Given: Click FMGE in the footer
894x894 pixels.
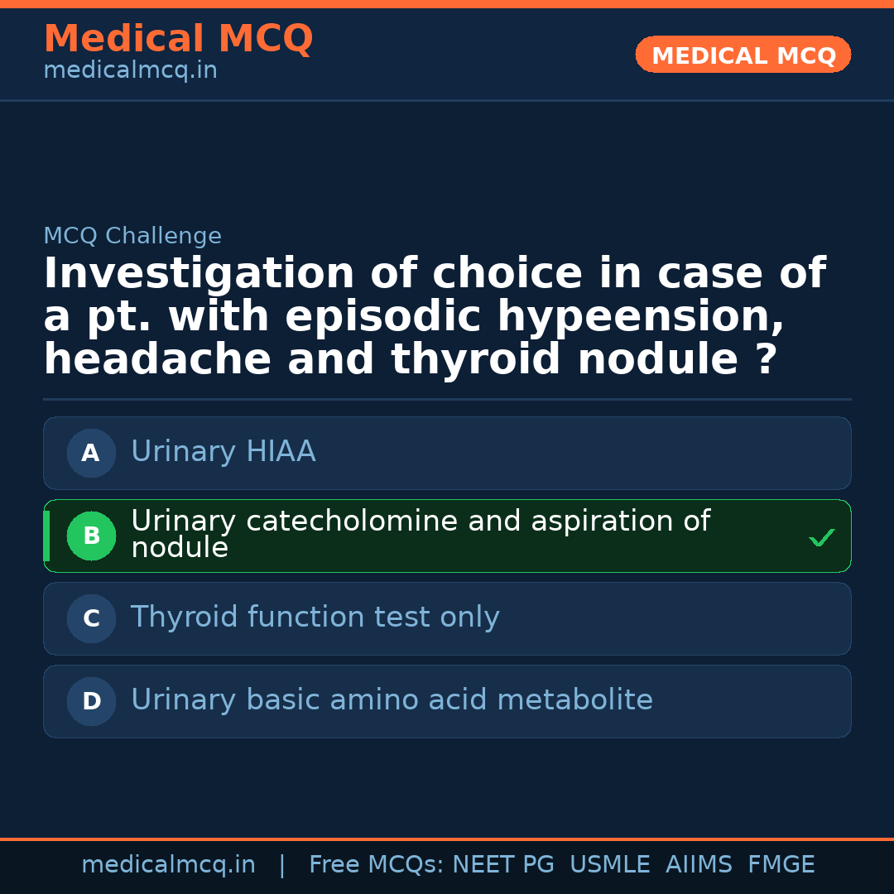Looking at the screenshot, I should click(781, 865).
